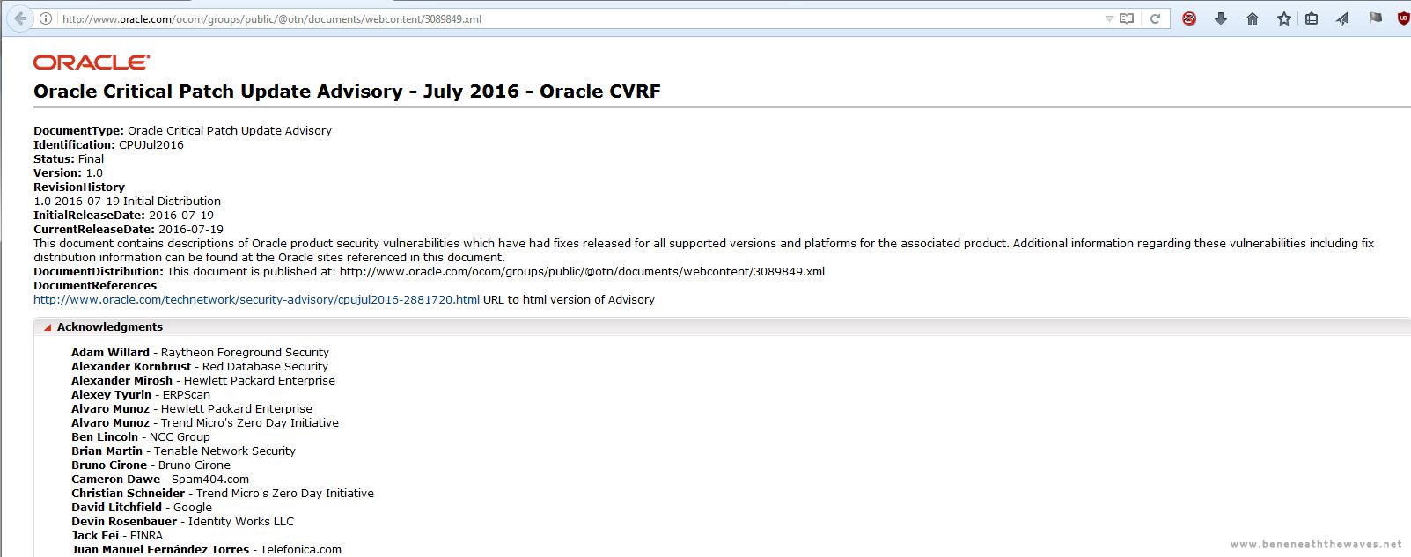The height and width of the screenshot is (557, 1411).
Task: Click 'Alexander Mirosh' acknowledgment entry
Action: [203, 380]
